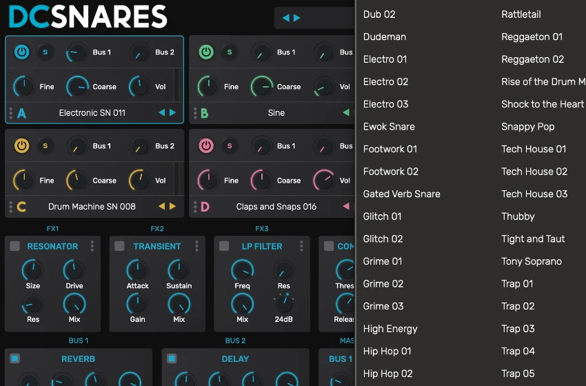Grab layer D drag handle dots
586x386 pixels.
(195, 207)
